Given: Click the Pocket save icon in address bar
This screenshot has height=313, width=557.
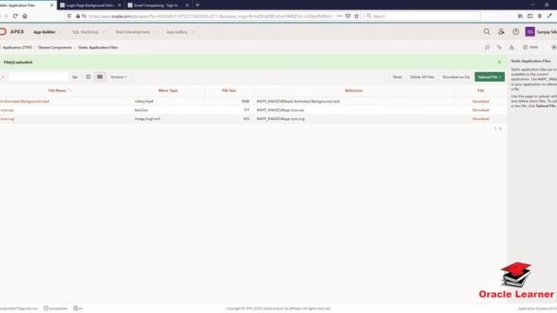Looking at the screenshot, I should coord(348,16).
